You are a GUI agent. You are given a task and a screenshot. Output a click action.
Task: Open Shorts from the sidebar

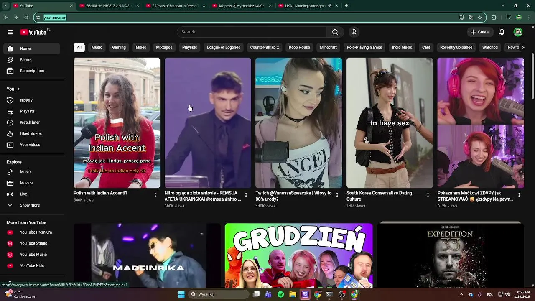coord(32,60)
